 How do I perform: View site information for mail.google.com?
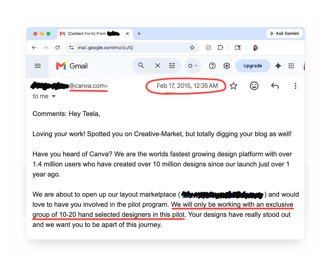tap(72, 48)
